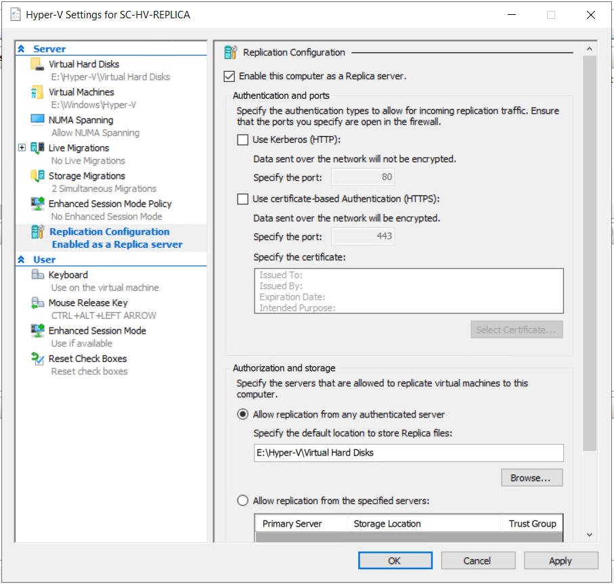Click the Primary Server column header
Viewport: 614px width, 584px height.
[301, 523]
